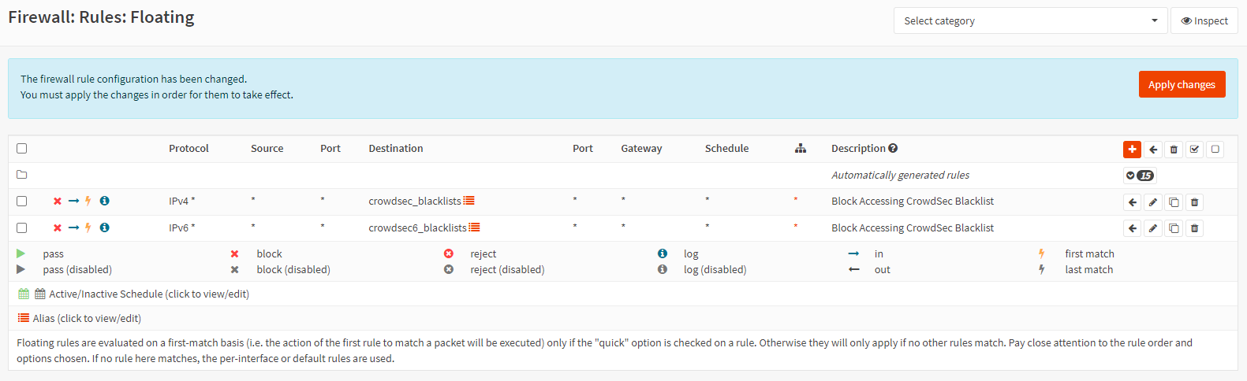Tick the IPv6 rule row checkbox
The image size is (1247, 381).
pos(22,228)
